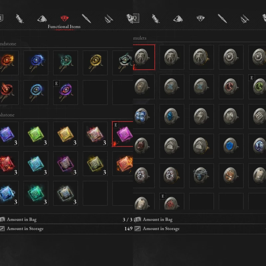The height and width of the screenshot is (266, 266).
Task: Open the pouch materials tab in right panel
Action: pos(178,19)
